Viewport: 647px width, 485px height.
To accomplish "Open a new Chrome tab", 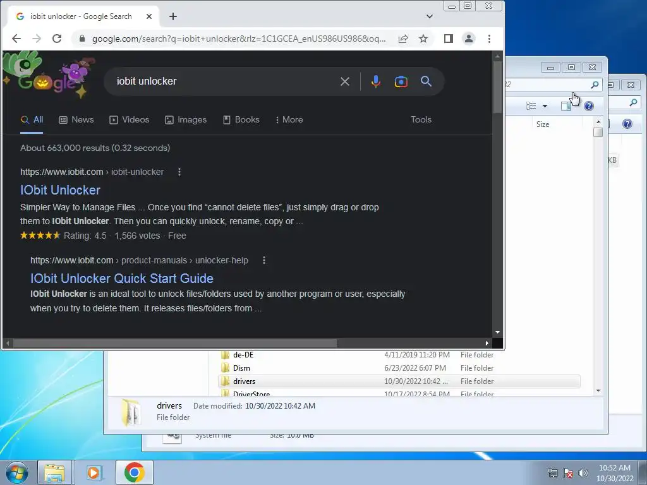I will (x=173, y=16).
